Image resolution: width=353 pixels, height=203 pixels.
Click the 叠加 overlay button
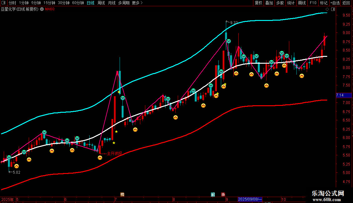coord(269,3)
